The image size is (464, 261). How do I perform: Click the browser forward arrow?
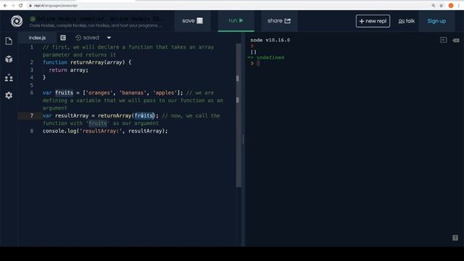(x=13, y=5)
